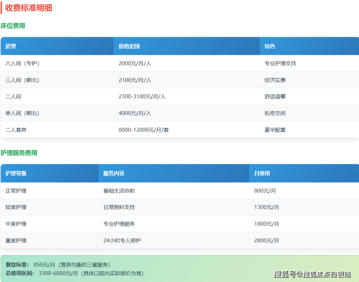Click the 房型 column header
The width and height of the screenshot is (359, 282).
pyautogui.click(x=11, y=46)
